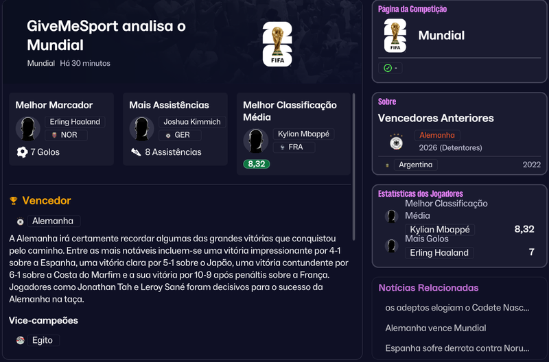Open Erling Haaland's name tag in top scorer card
549x362 pixels.
(x=75, y=122)
